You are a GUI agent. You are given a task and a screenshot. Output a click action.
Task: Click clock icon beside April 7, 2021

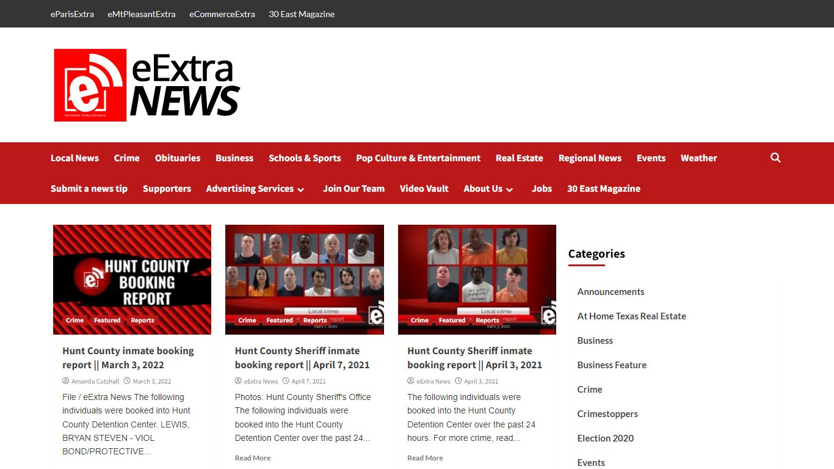pyautogui.click(x=286, y=381)
